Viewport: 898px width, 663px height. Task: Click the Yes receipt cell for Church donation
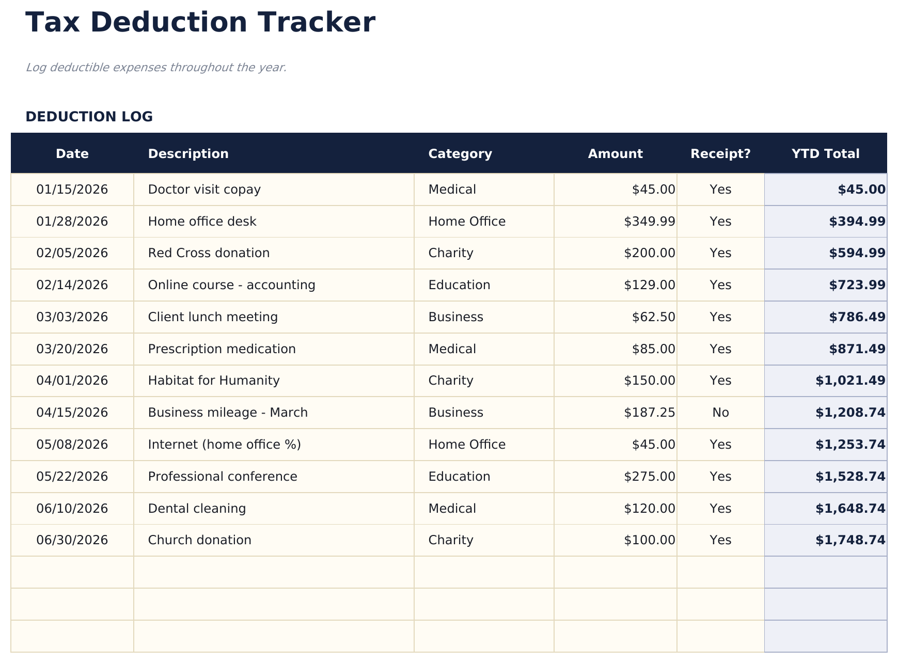(719, 540)
